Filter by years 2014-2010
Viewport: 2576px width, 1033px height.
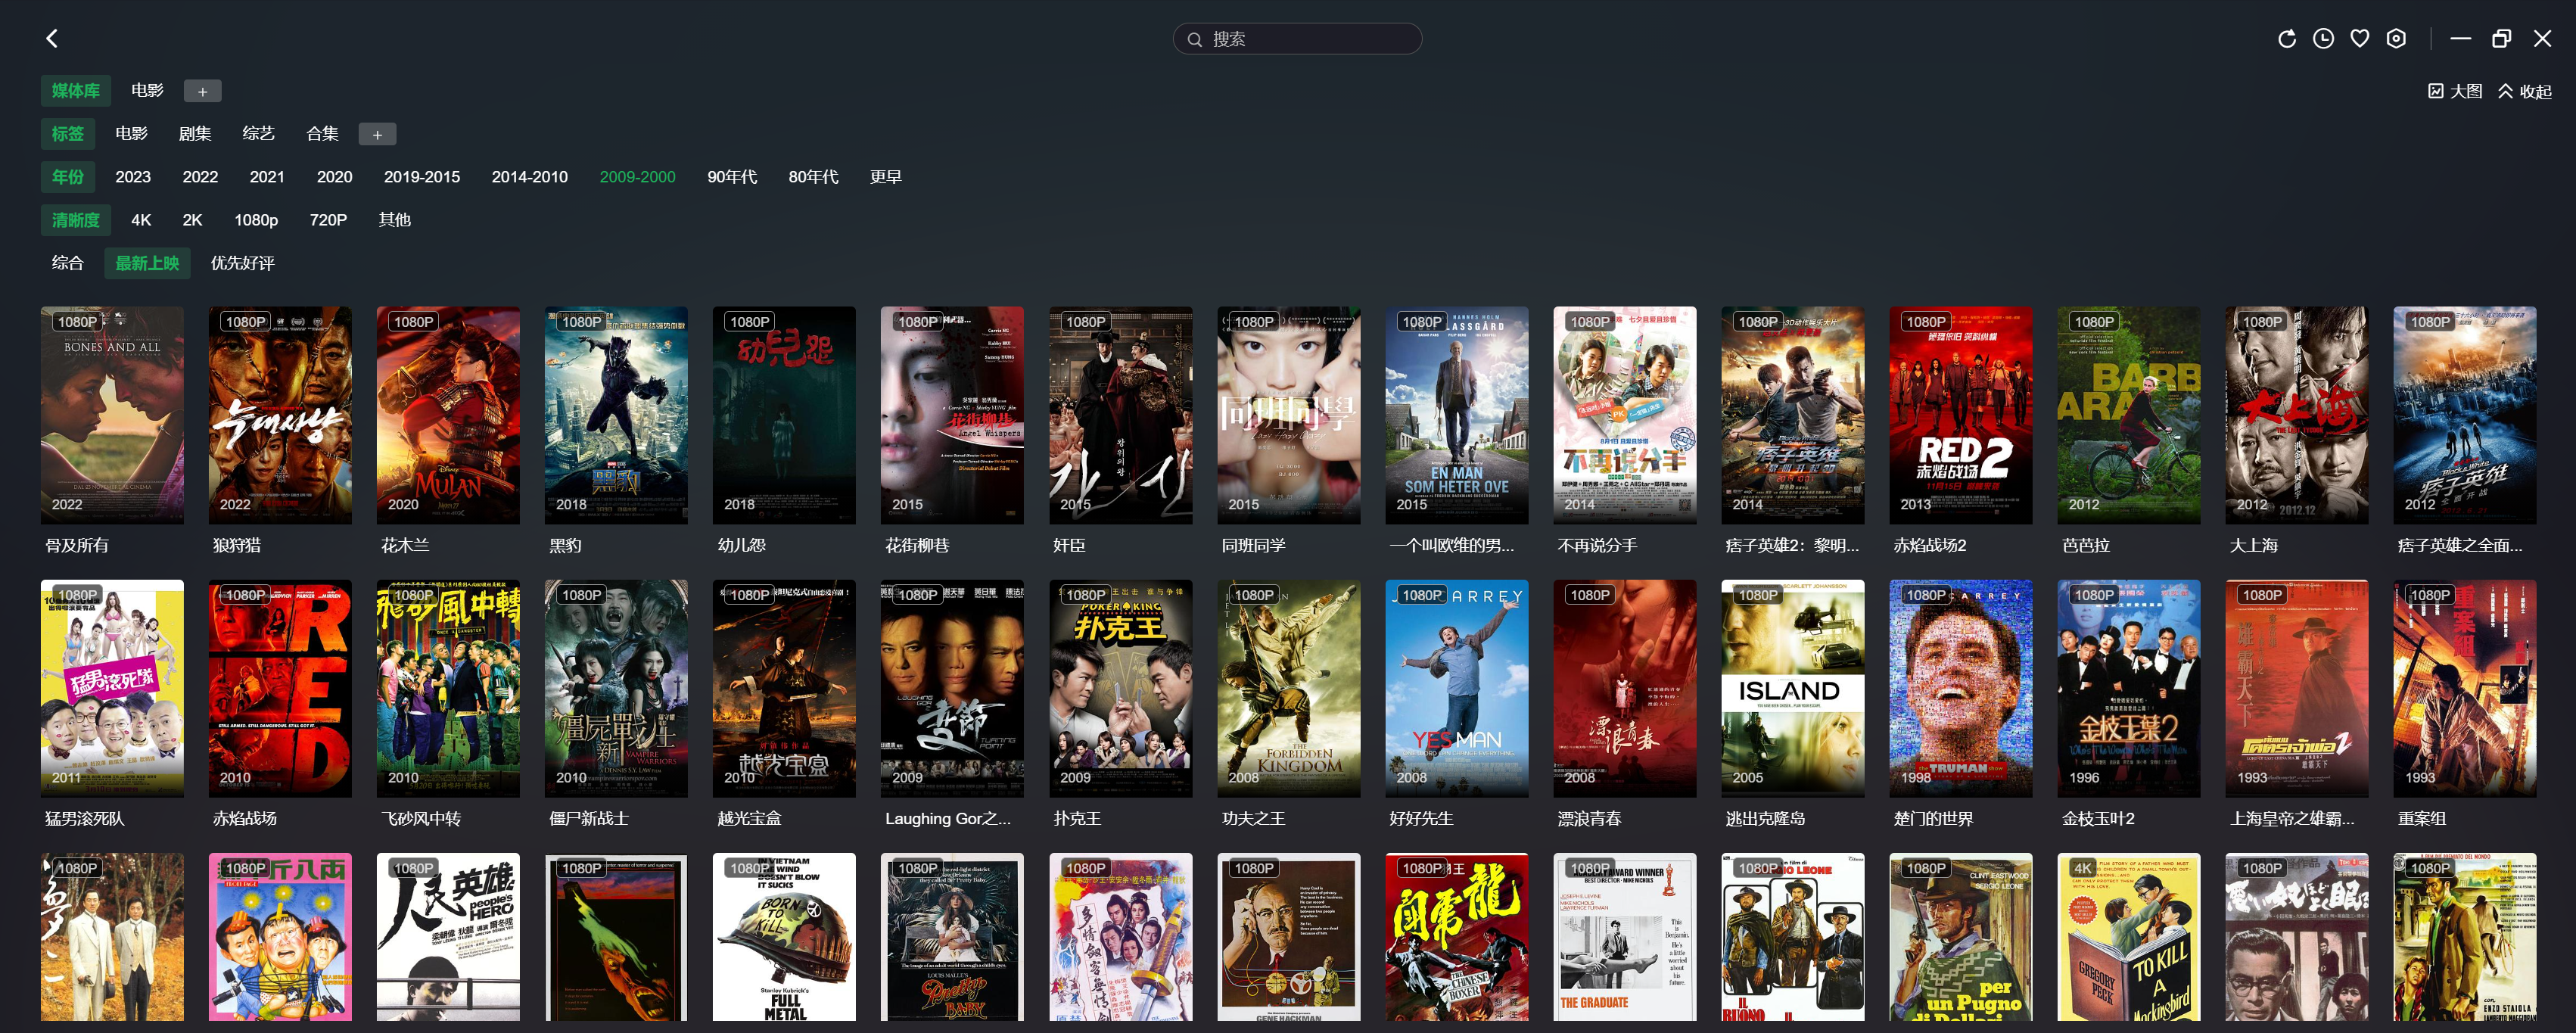[x=530, y=177]
